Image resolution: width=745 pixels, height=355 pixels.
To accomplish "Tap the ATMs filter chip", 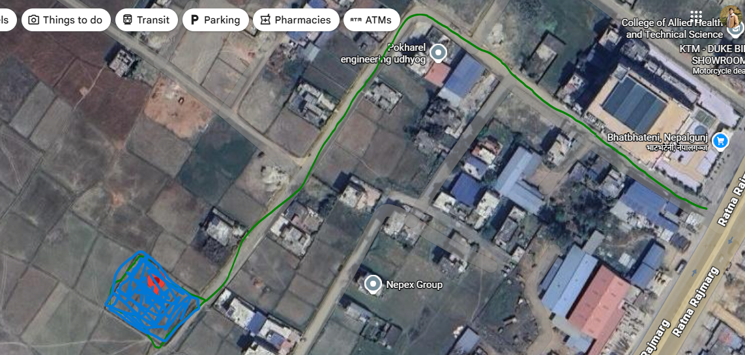I will pyautogui.click(x=372, y=20).
